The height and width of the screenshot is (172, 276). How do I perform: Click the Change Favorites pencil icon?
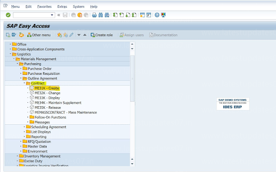coord(71,35)
